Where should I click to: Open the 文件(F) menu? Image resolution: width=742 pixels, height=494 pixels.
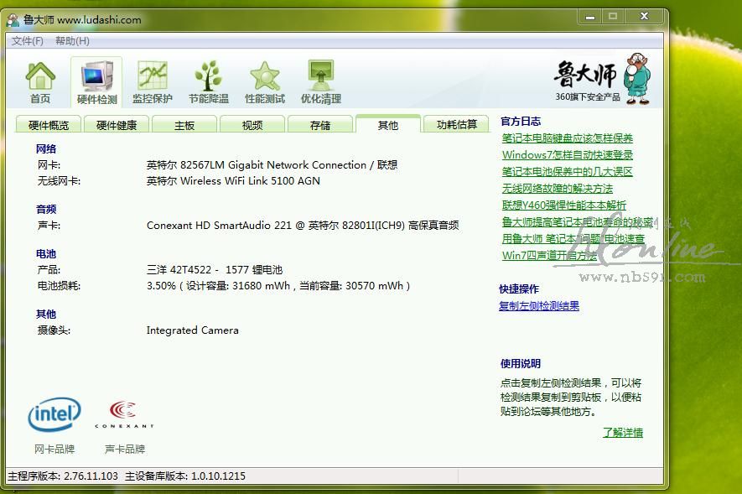(x=28, y=41)
